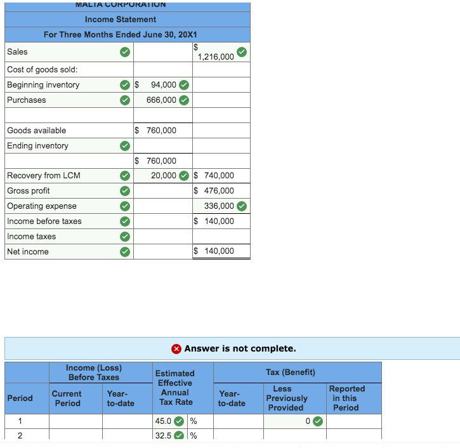Click the 760,000 goods available value

[x=161, y=131]
